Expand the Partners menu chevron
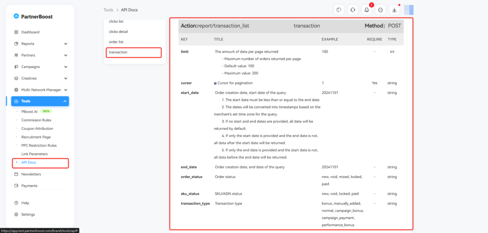Screen dimensions: 488x233 coord(66,55)
